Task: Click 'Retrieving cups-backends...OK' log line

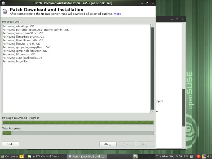Action: click(22, 58)
